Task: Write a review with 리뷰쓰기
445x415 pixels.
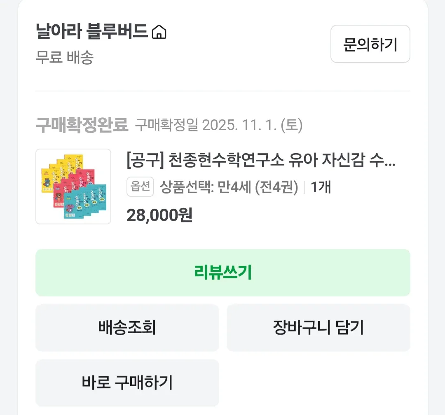Action: pyautogui.click(x=222, y=273)
